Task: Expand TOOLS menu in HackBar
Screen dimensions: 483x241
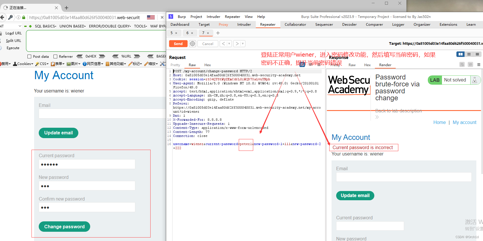Action: 140,26
